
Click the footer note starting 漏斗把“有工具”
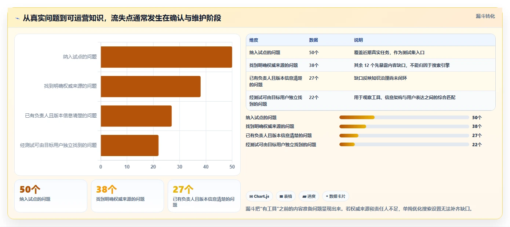359,209
